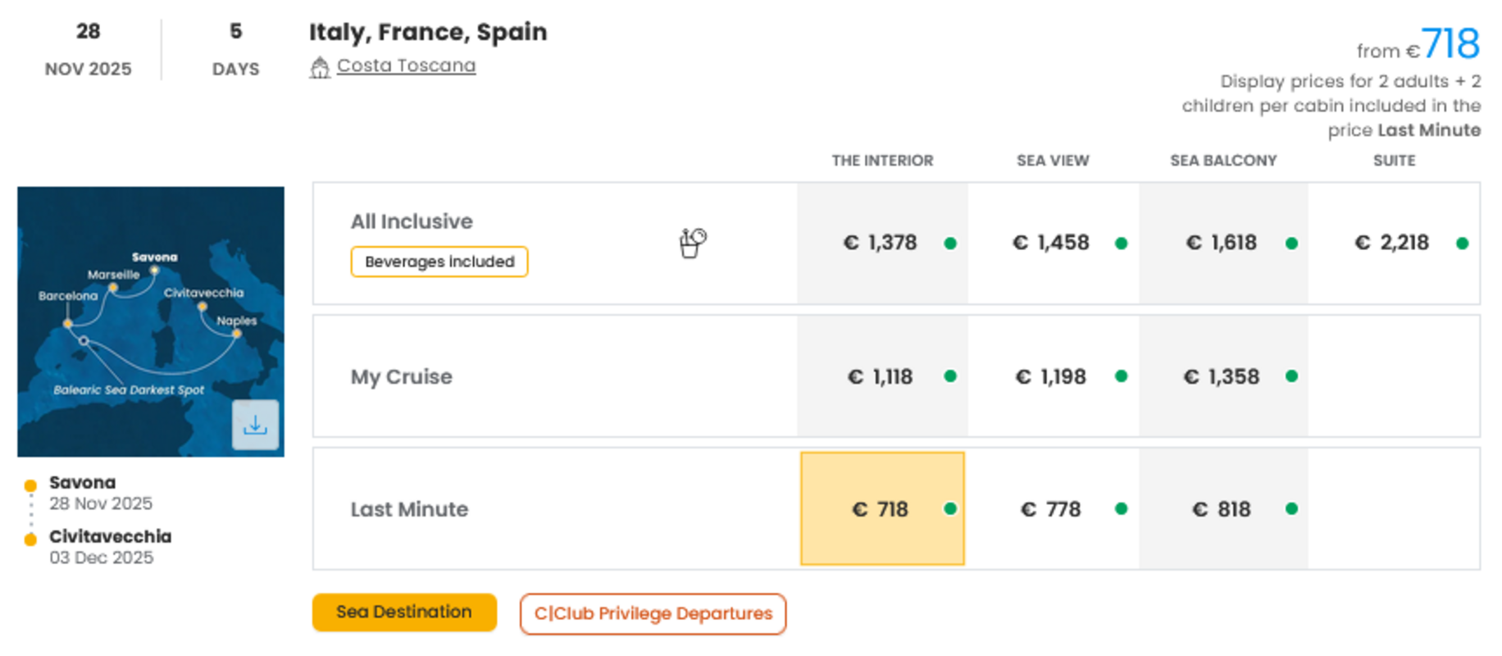The width and height of the screenshot is (1502, 656).
Task: Open the Costa Toscana ship link
Action: pyautogui.click(x=406, y=66)
